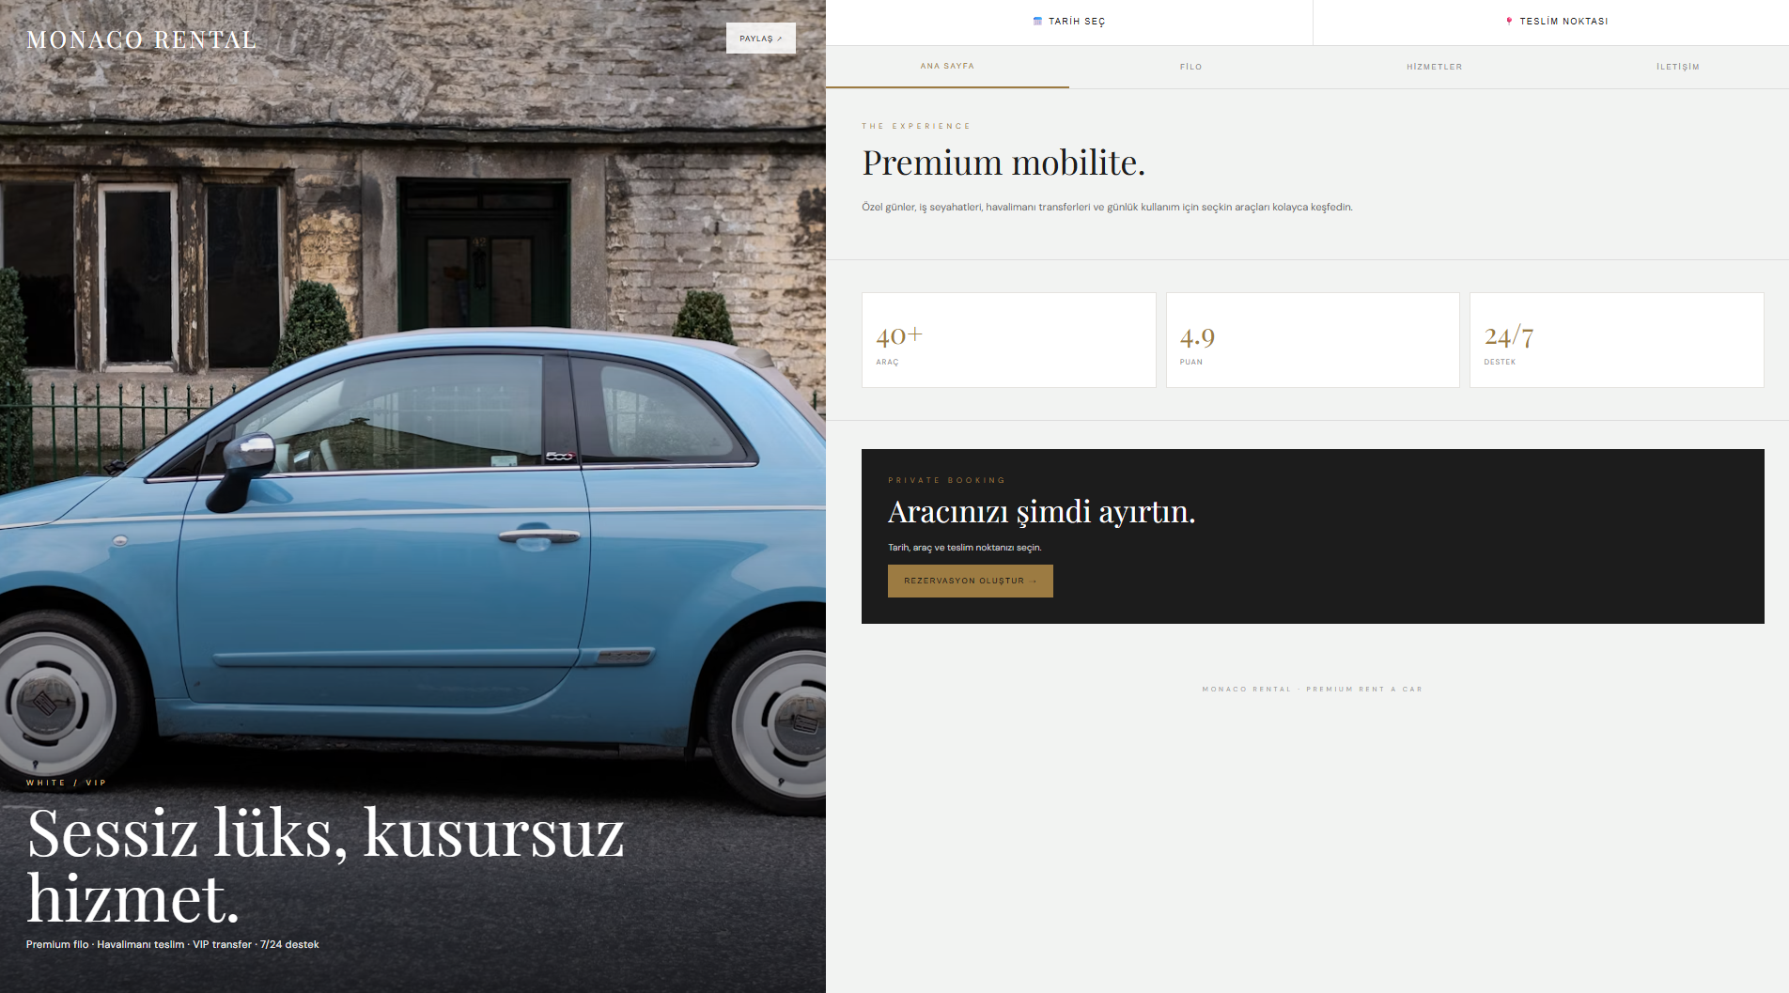Click the WHITE / VIP label
This screenshot has width=1789, height=993.
(x=67, y=783)
